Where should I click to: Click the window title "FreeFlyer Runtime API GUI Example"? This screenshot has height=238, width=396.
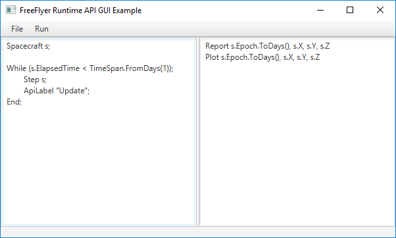80,11
